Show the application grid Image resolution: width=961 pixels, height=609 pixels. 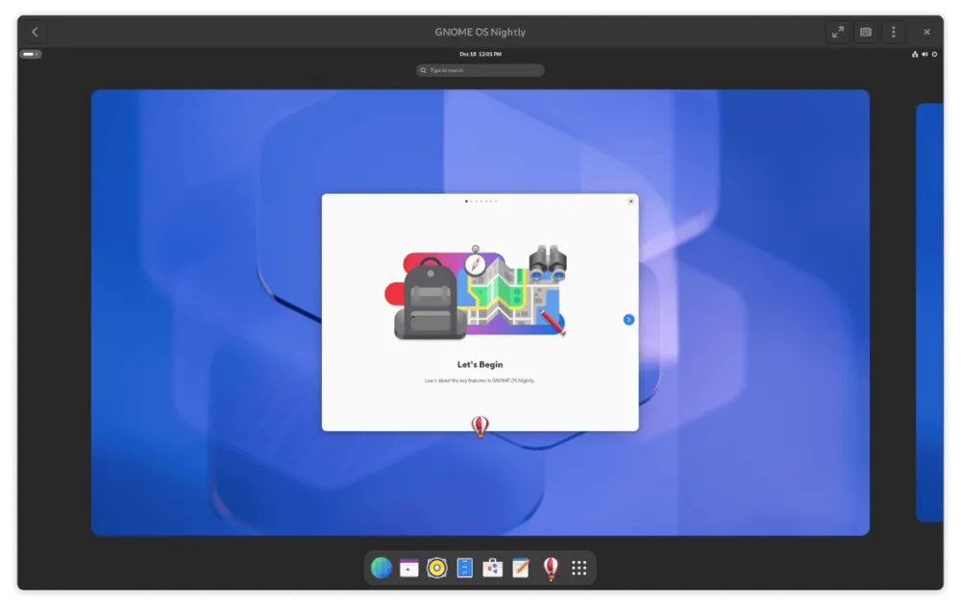(578, 568)
